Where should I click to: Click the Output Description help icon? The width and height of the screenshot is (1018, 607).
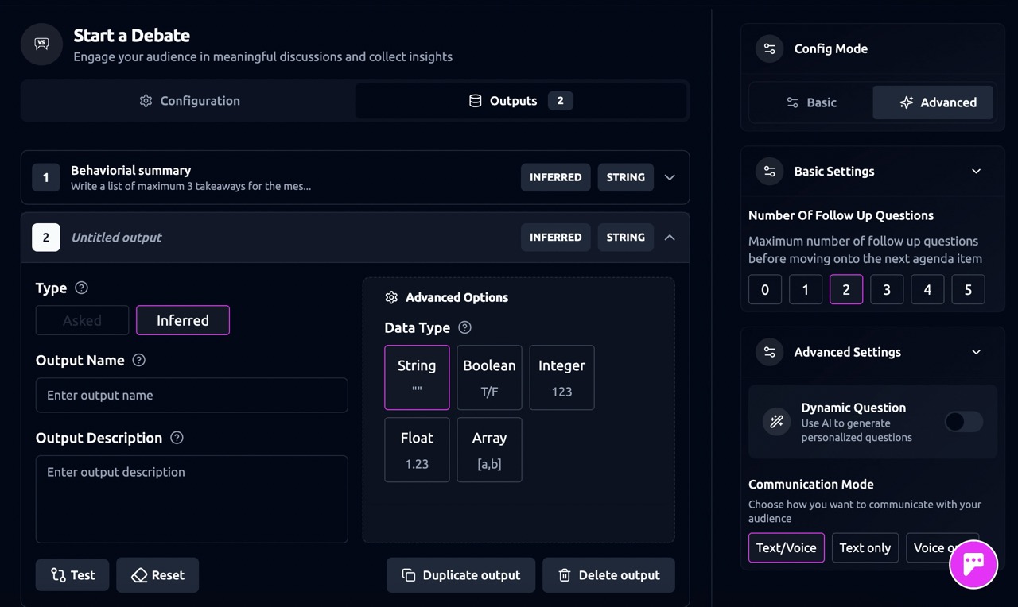pos(177,439)
